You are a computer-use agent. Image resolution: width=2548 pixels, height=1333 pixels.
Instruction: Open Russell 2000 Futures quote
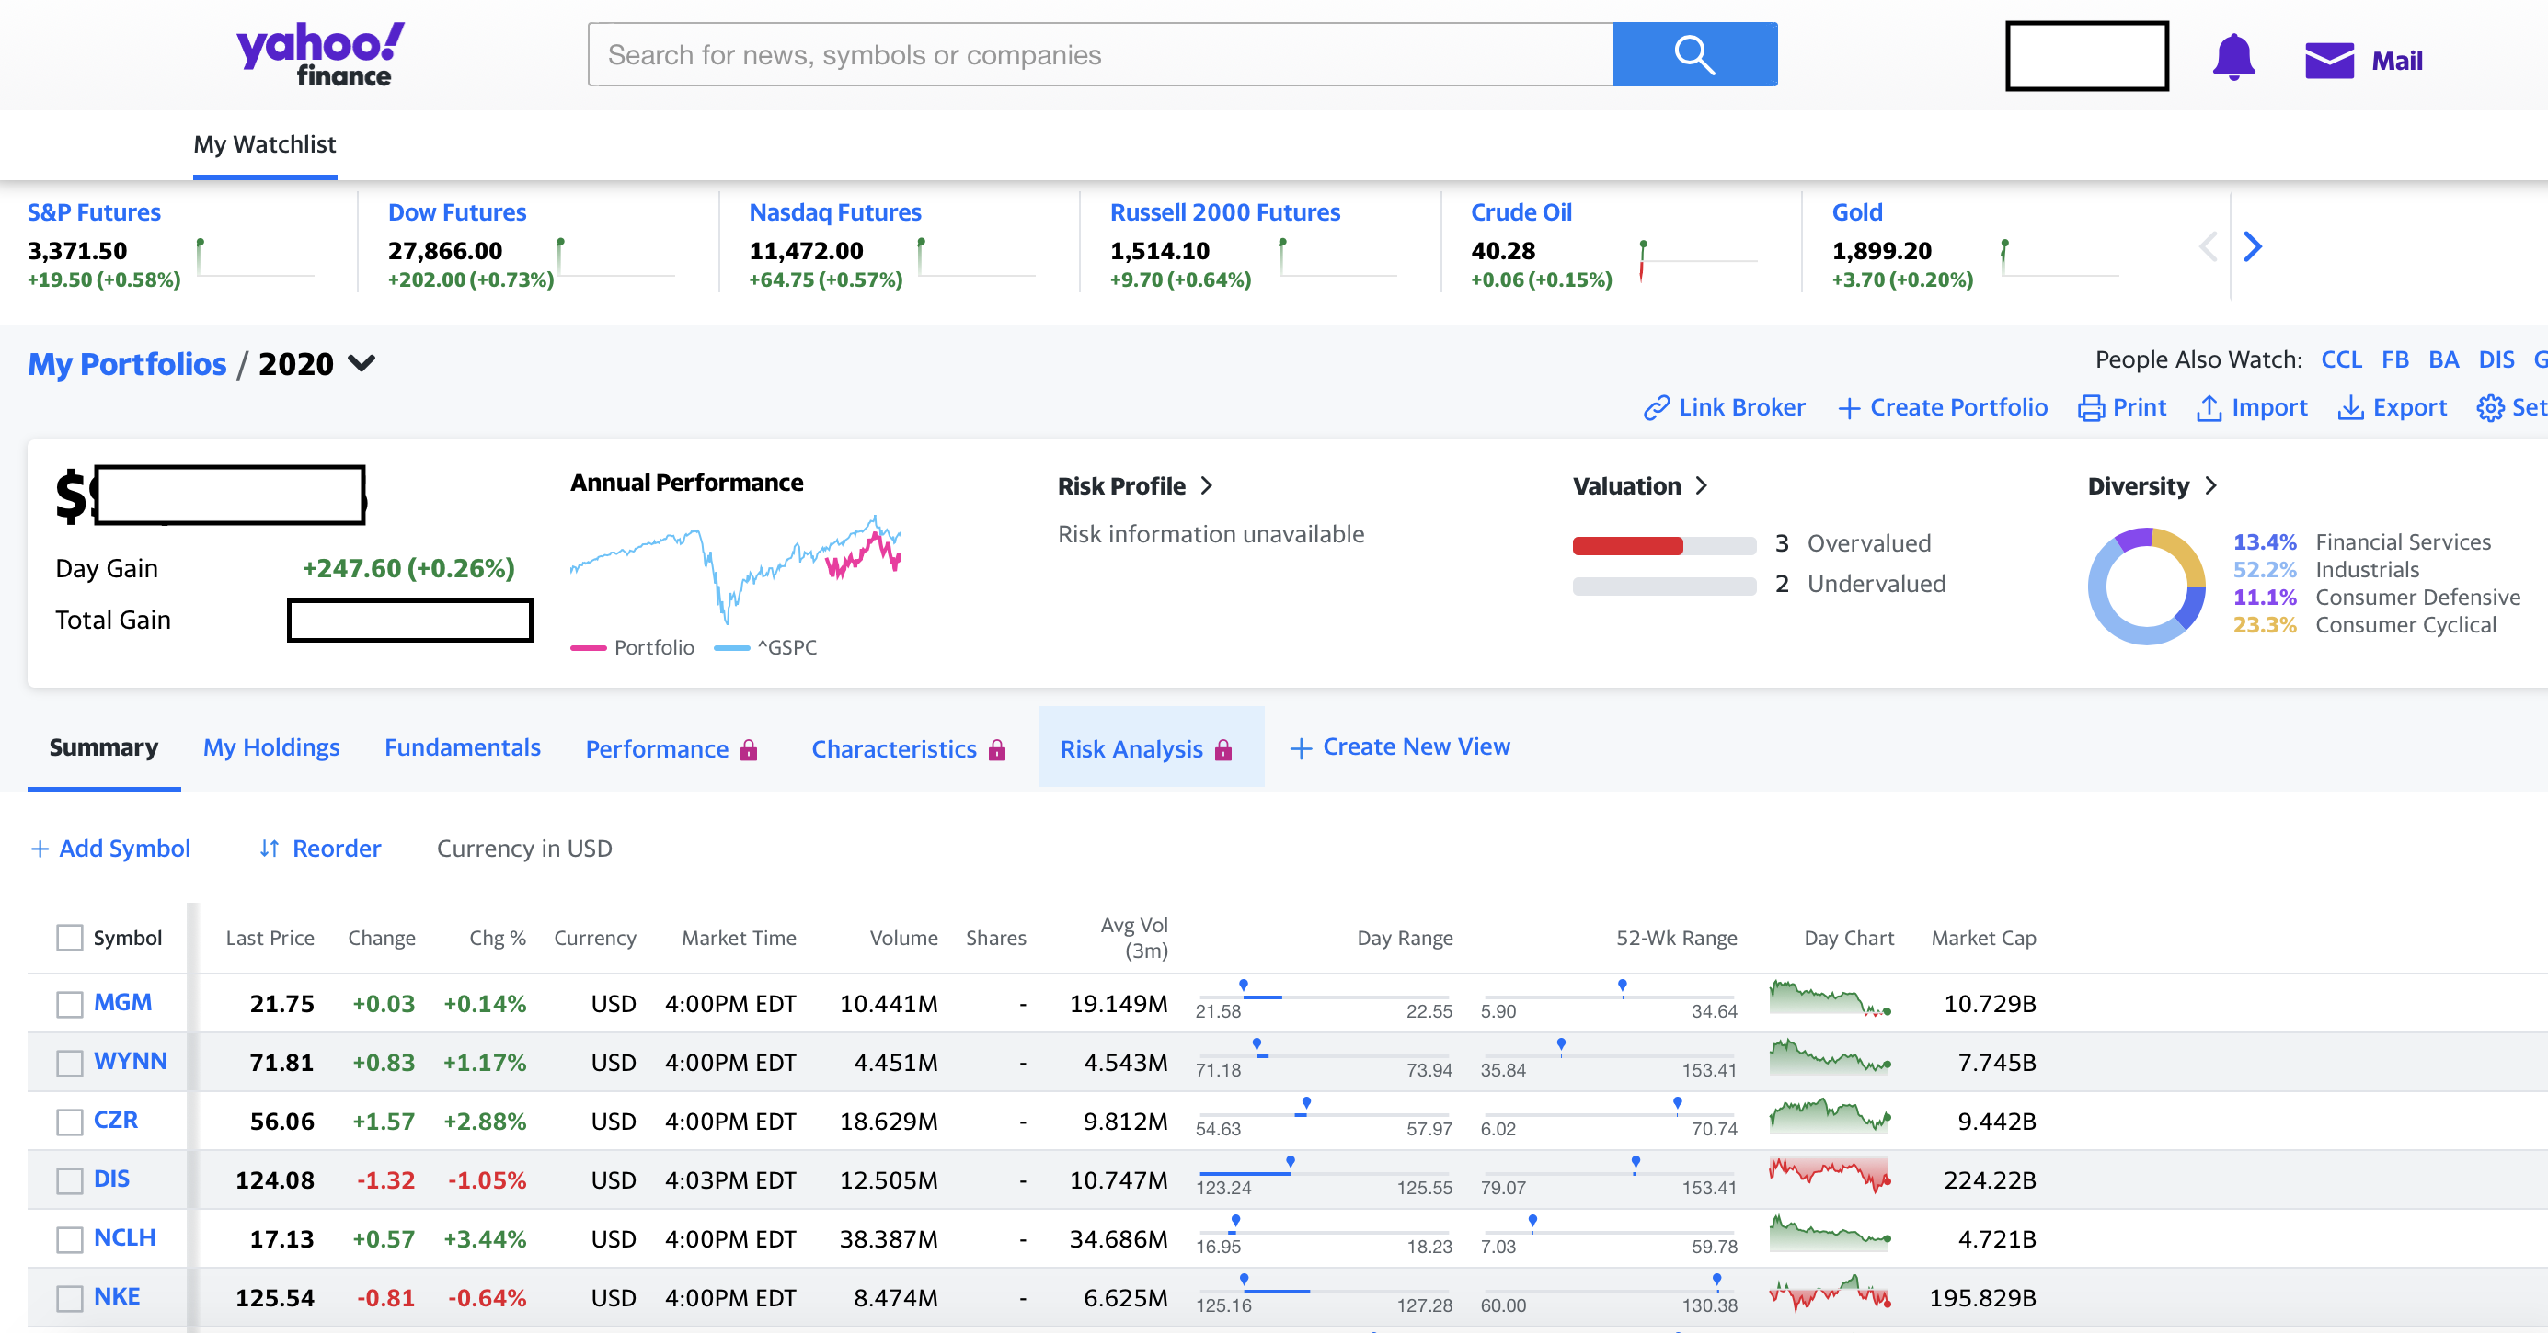pos(1224,212)
